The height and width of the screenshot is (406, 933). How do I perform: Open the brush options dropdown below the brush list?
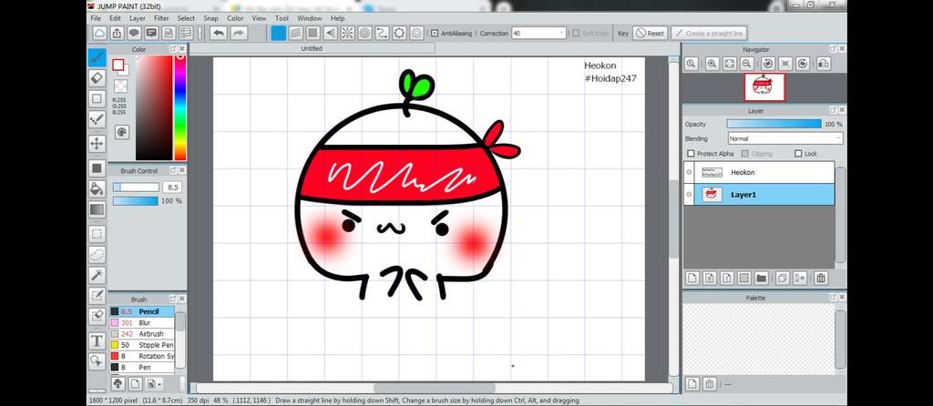point(154,384)
